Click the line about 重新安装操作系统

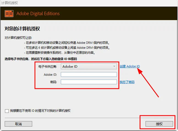59,53
